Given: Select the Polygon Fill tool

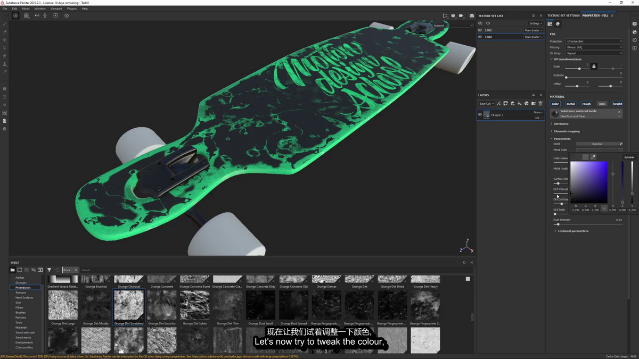Looking at the screenshot, I should pos(5,48).
